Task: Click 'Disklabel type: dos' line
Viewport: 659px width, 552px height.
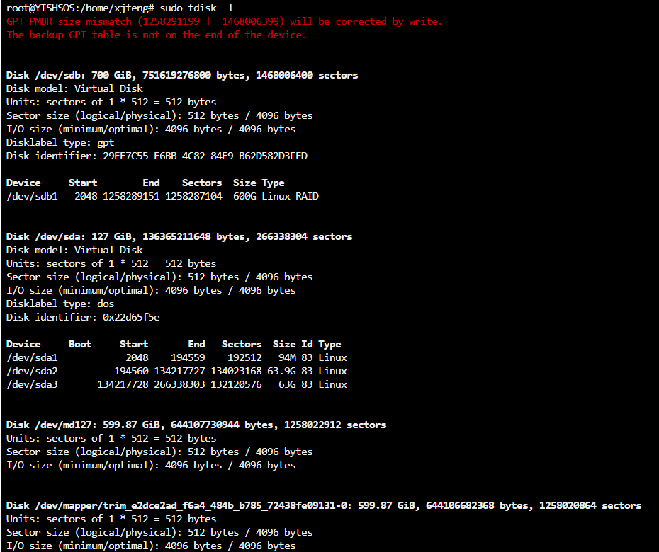Action: [x=60, y=304]
